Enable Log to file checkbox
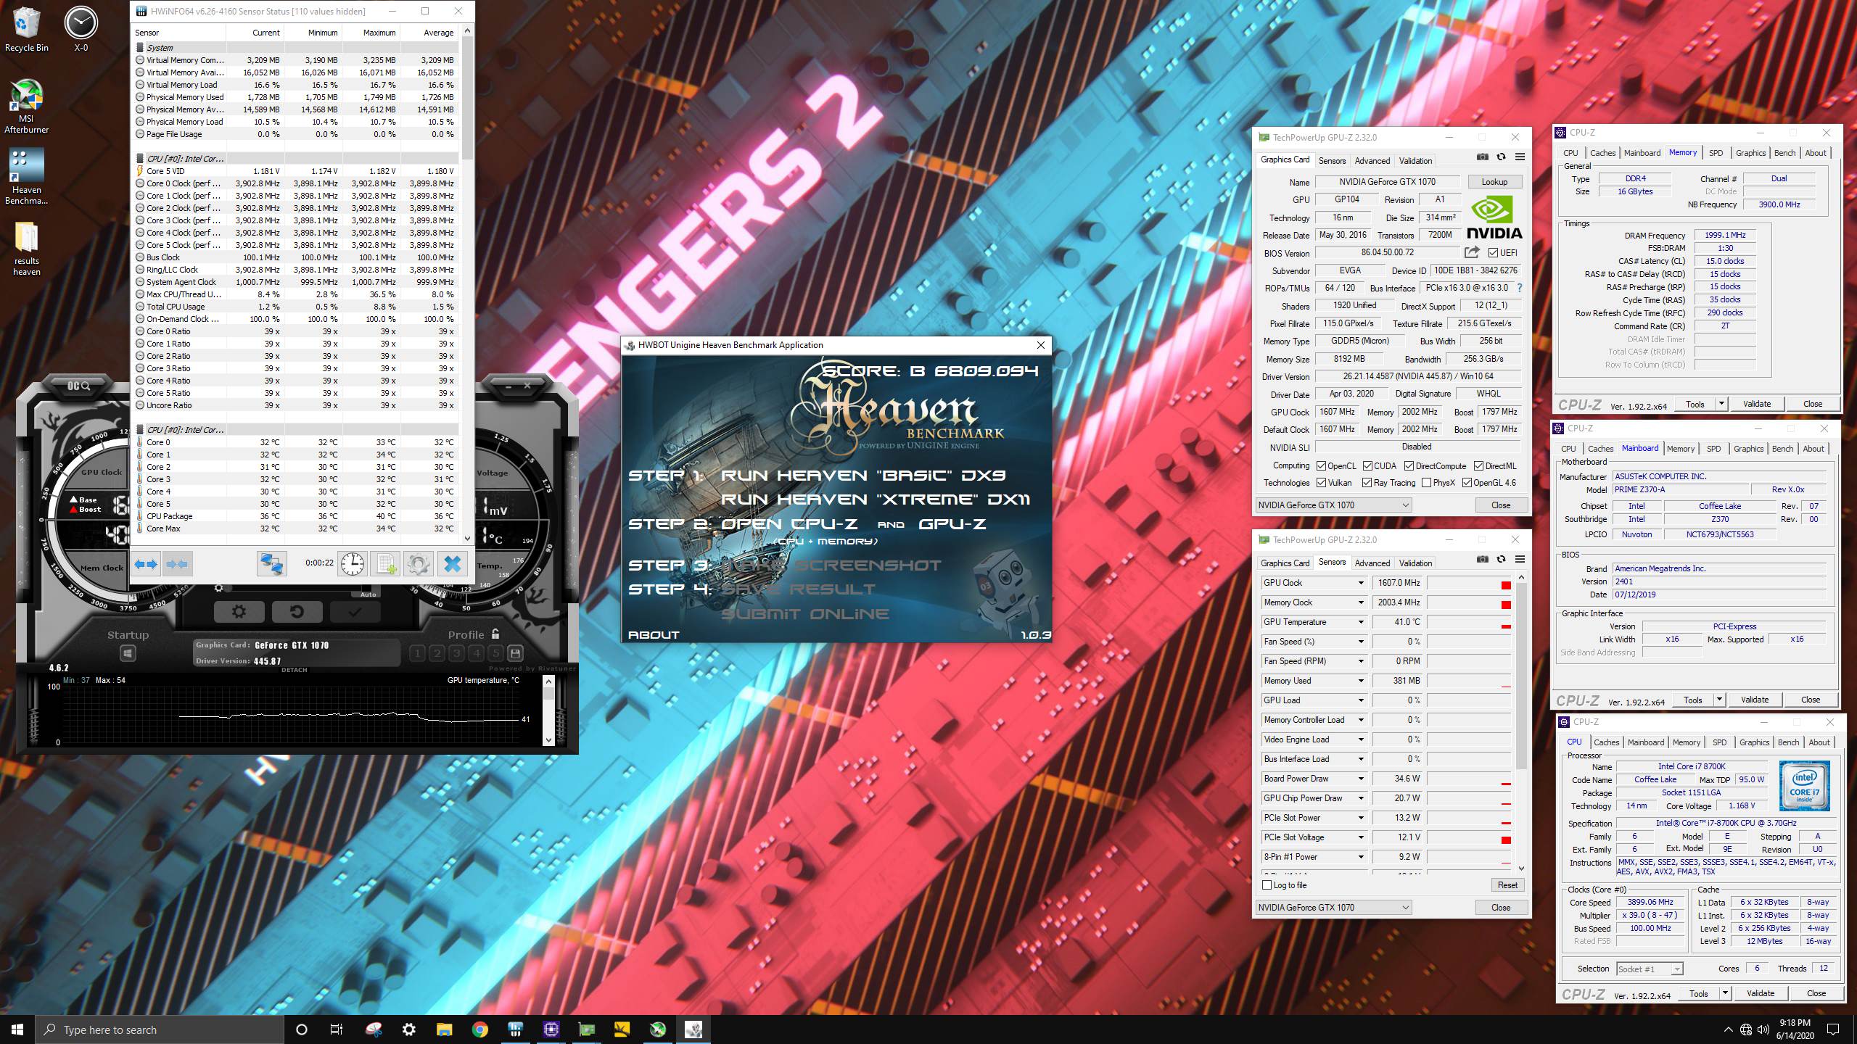1857x1044 pixels. pyautogui.click(x=1267, y=885)
